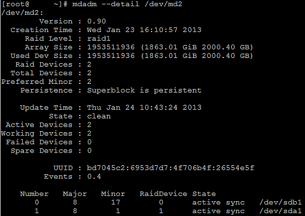Click the RaidDevice column header
The image size is (305, 216).
click(163, 194)
